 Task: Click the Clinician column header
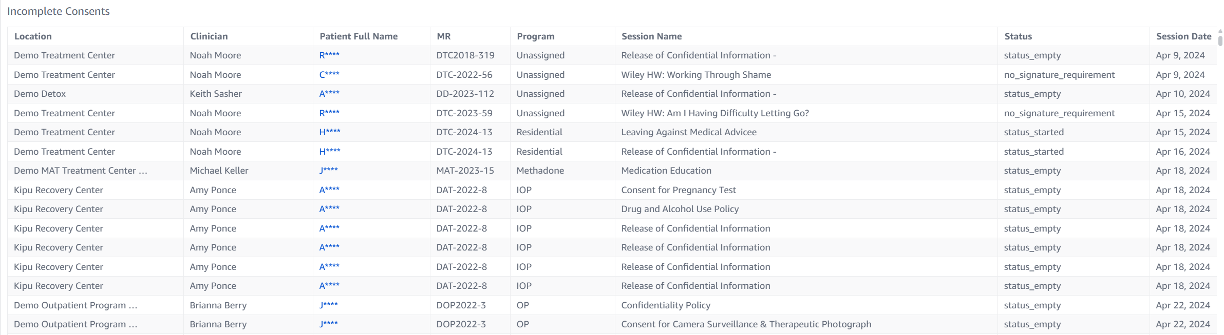click(209, 36)
